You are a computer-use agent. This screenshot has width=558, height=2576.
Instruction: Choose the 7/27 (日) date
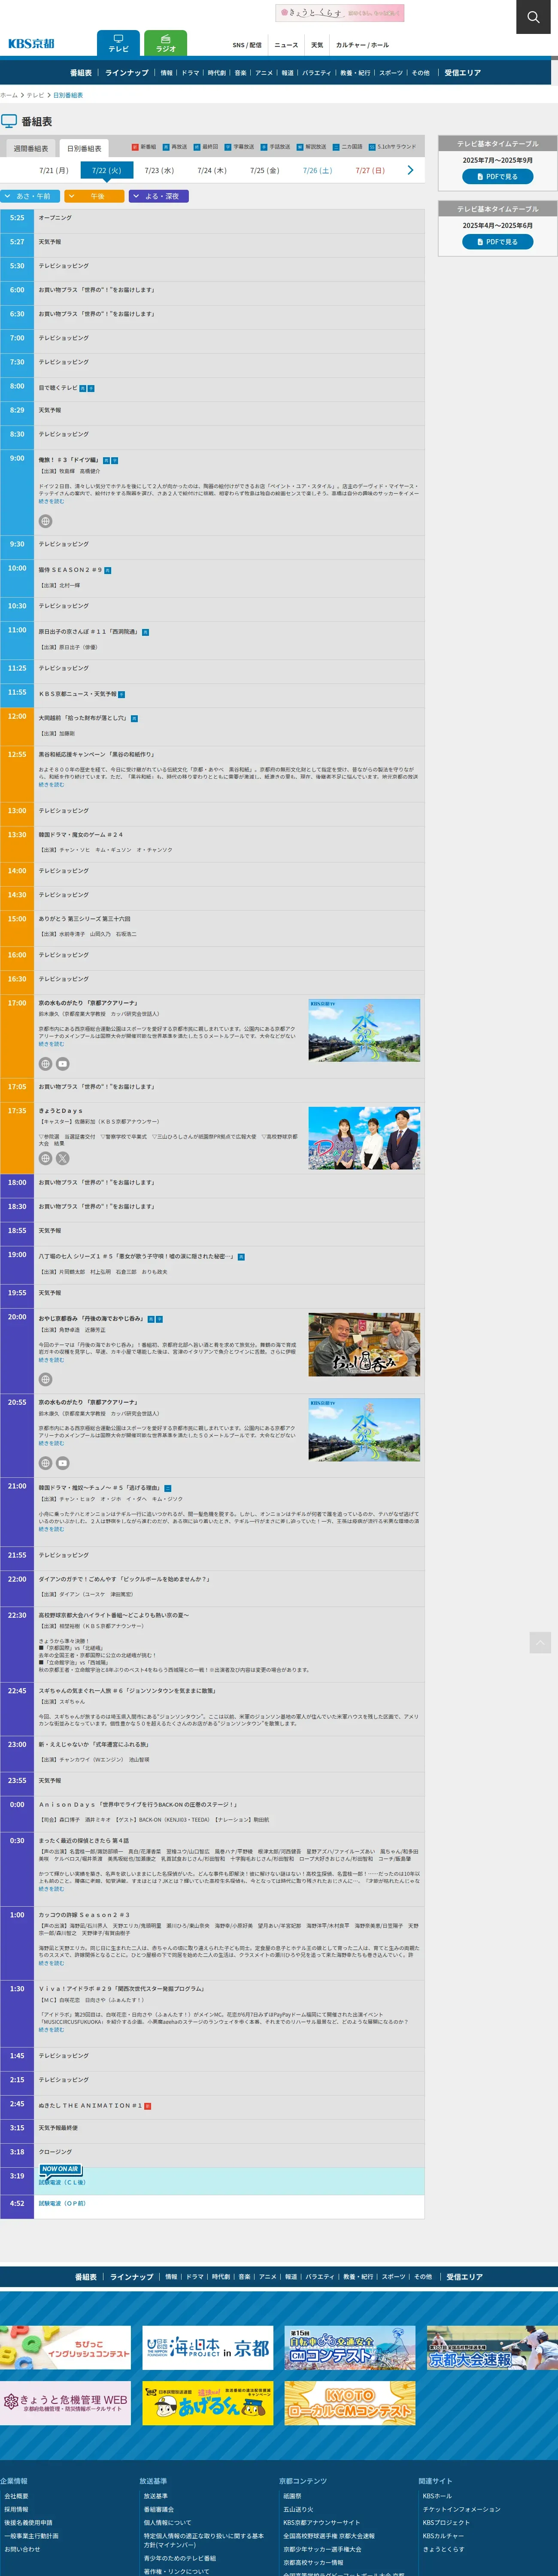(x=370, y=171)
